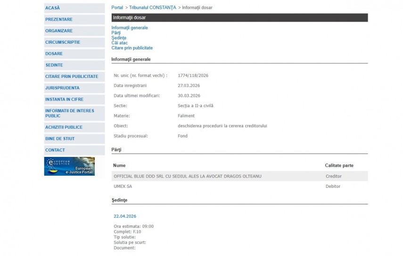Select ORGANIZARE in the sidebar
This screenshot has height=256, width=403.
tap(59, 31)
